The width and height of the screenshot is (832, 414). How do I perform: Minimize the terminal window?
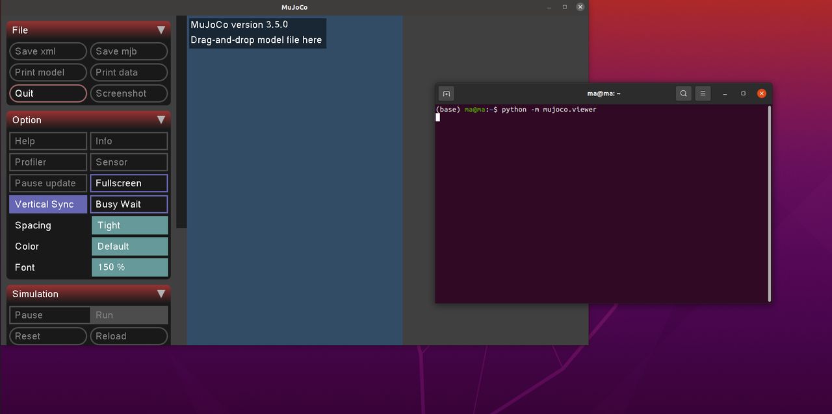tap(725, 93)
